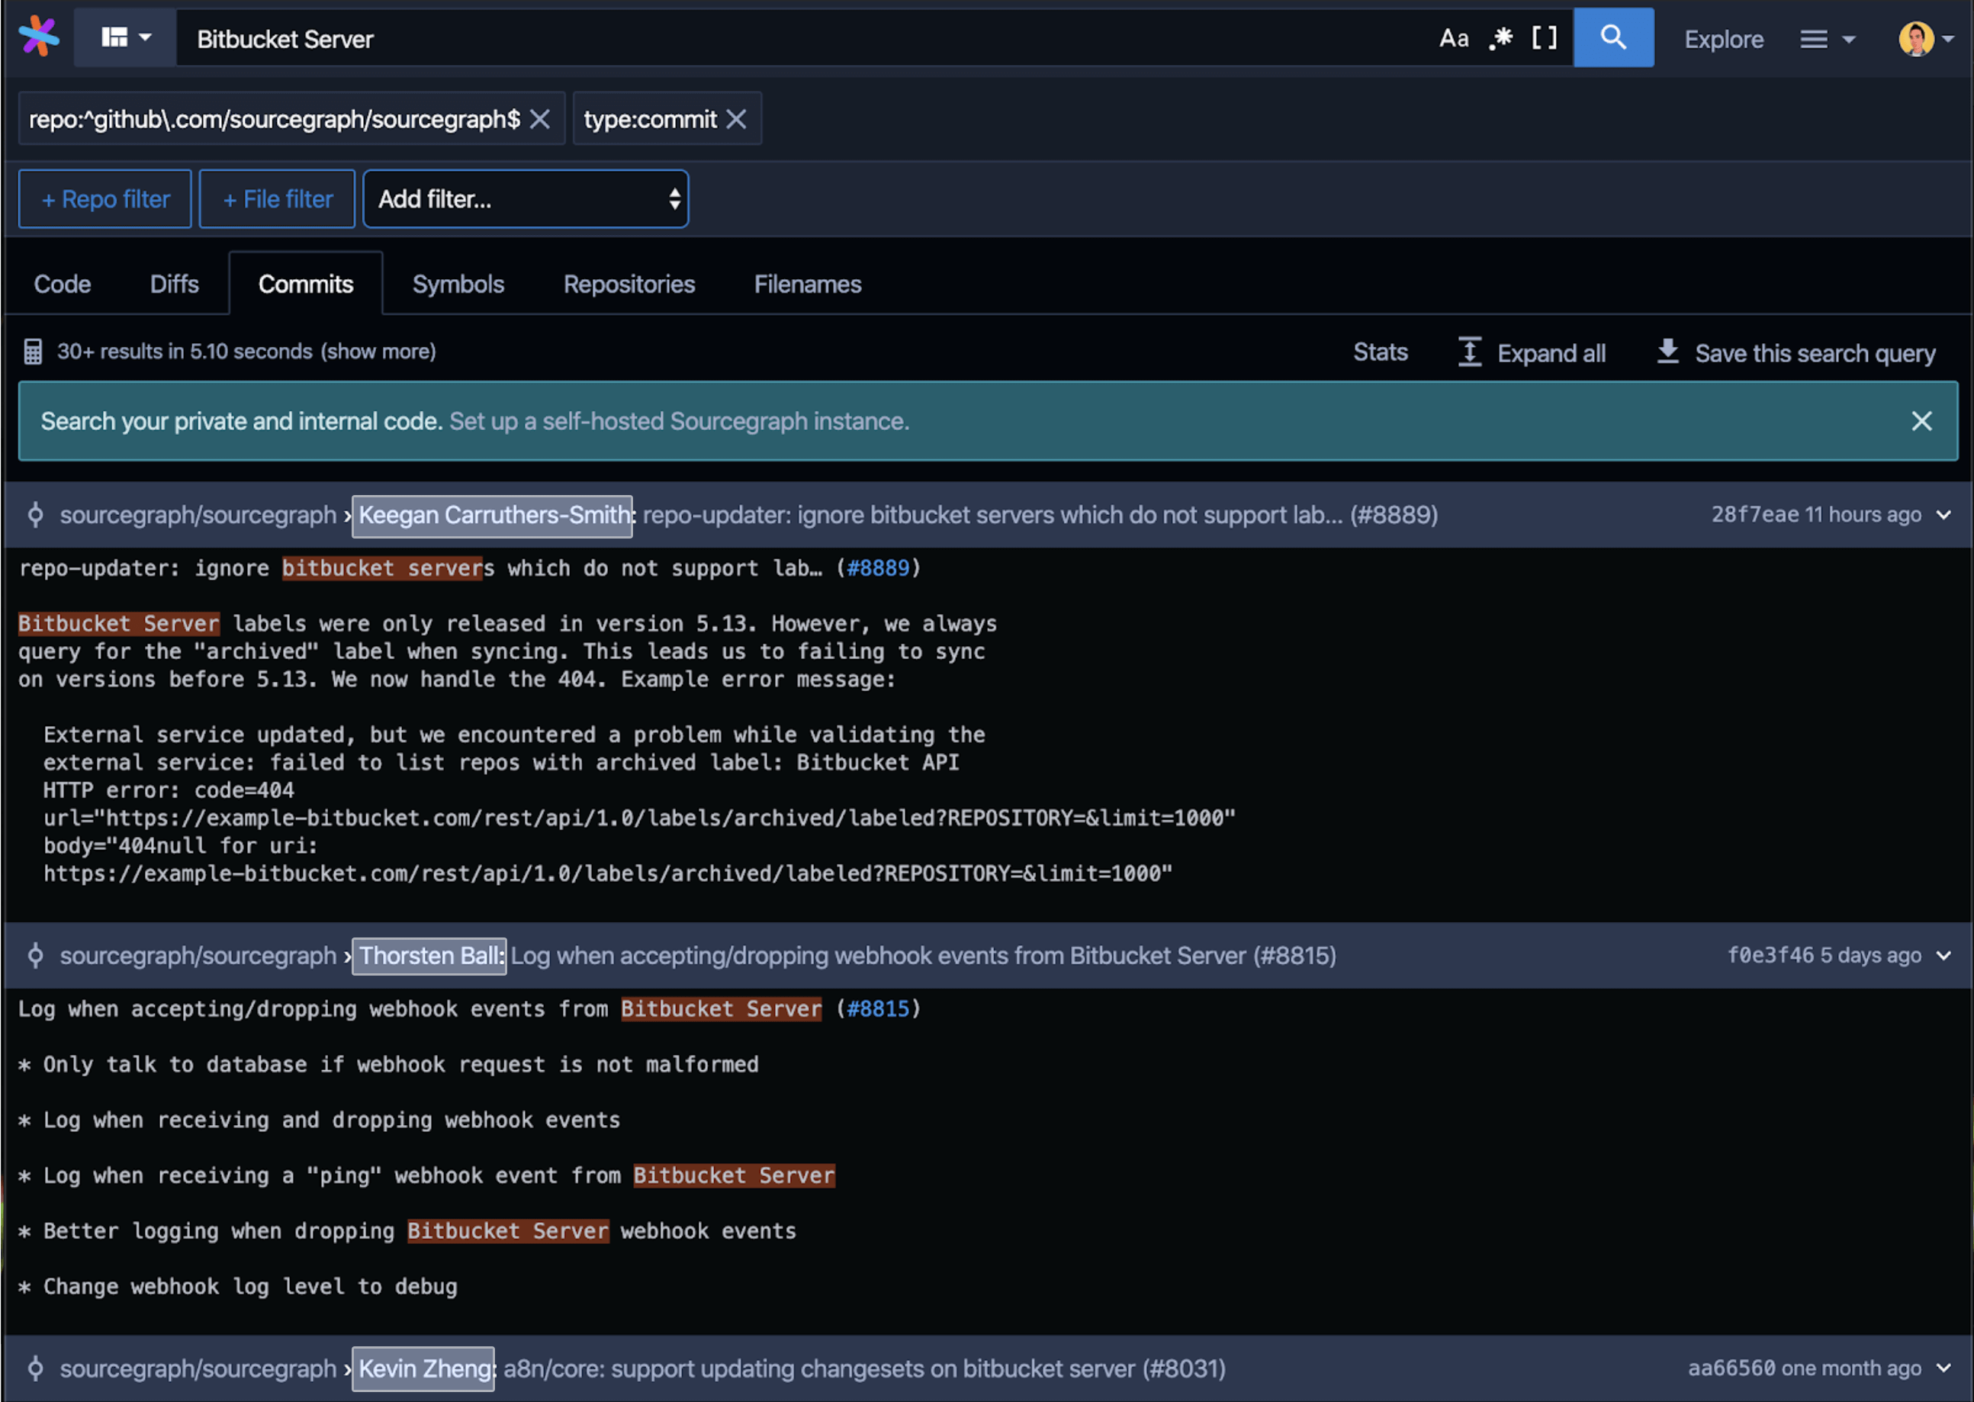Open the #8889 link in commit body

[878, 568]
